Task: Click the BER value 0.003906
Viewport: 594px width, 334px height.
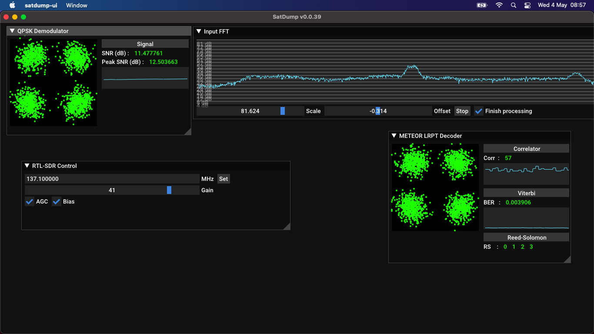Action: click(x=518, y=202)
